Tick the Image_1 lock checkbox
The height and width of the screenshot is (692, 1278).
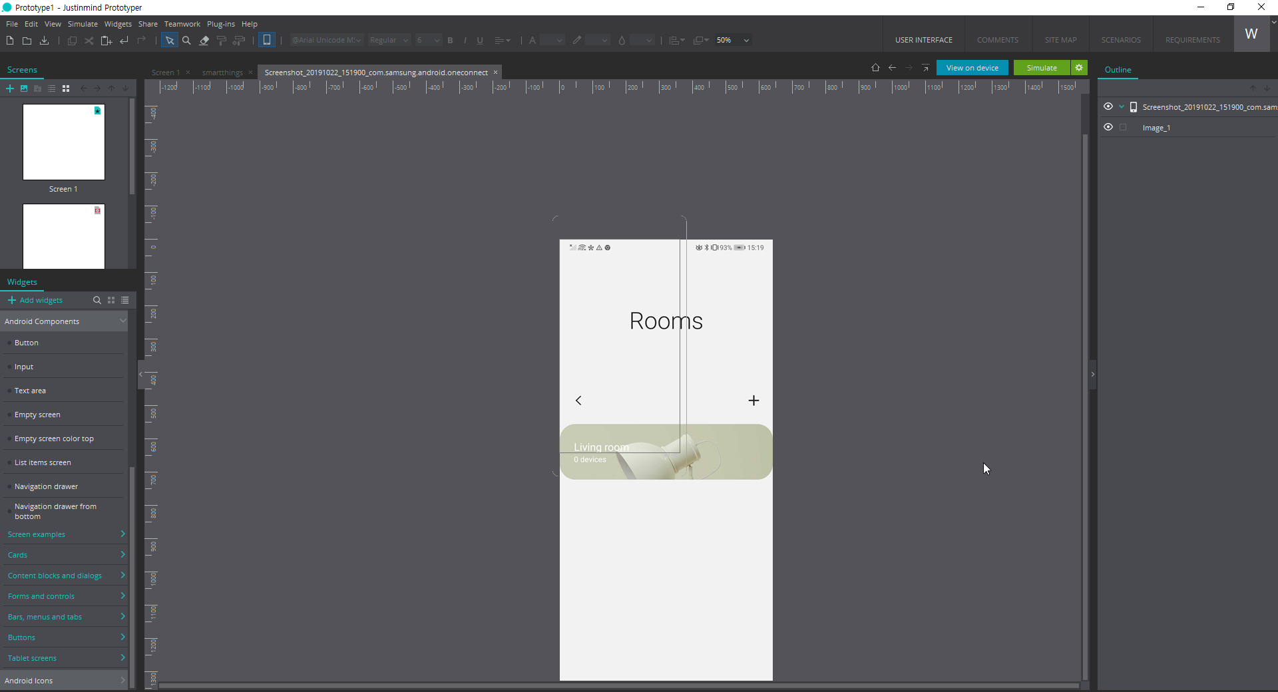click(x=1124, y=128)
